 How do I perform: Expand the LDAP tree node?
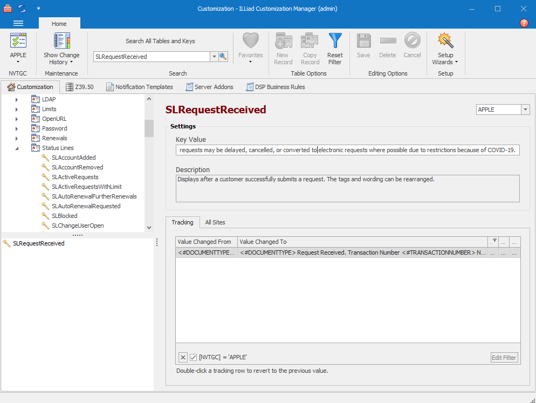click(x=17, y=99)
